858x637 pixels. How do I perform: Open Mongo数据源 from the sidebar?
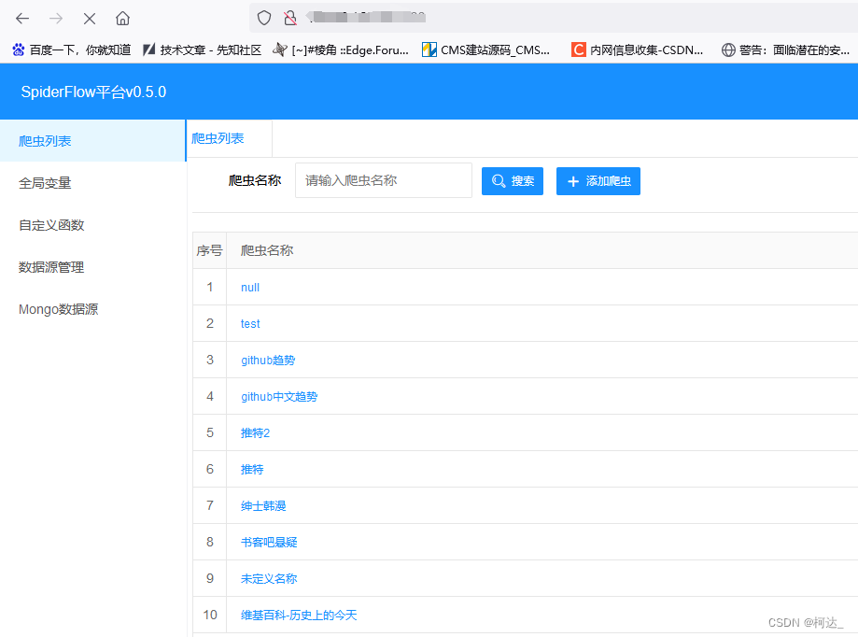pos(57,309)
